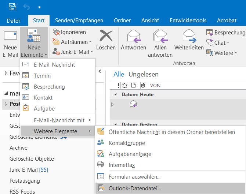Choose Besprechung in the Neue Elemente menu
The width and height of the screenshot is (246, 194).
tap(58, 86)
